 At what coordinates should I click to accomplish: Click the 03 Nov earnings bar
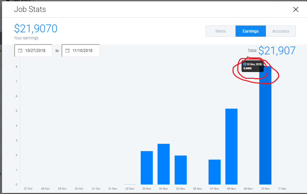(147, 168)
